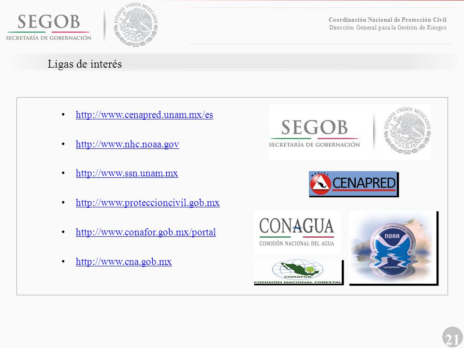Open the conafor.gob.mx/portal link
464x348 pixels.
(146, 232)
